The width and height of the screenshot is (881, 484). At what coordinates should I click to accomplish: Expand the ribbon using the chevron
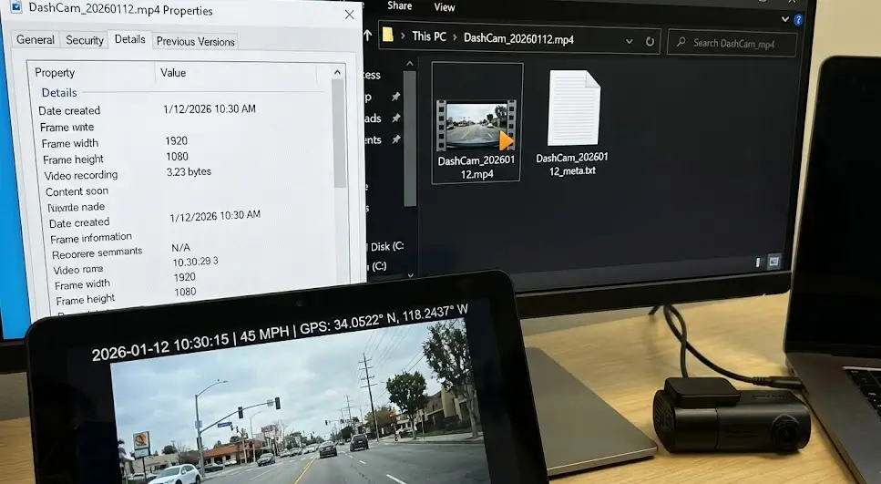tap(784, 18)
